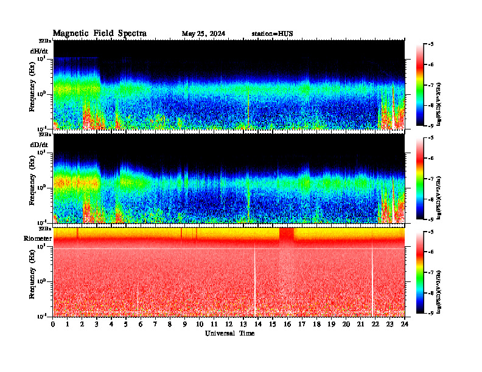The width and height of the screenshot is (482, 372).
Task: Click the 10^0 frequency tick label of the dD/dt panel
Action: pyautogui.click(x=41, y=187)
